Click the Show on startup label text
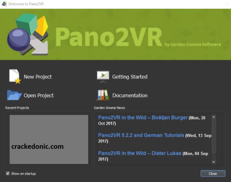Viewport: 231px width, 182px height. (23, 174)
